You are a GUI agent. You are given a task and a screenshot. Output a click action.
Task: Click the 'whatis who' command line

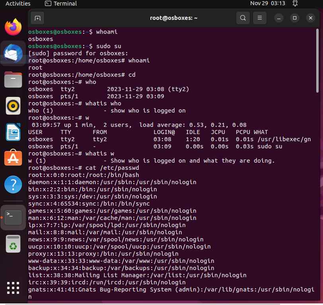74,103
